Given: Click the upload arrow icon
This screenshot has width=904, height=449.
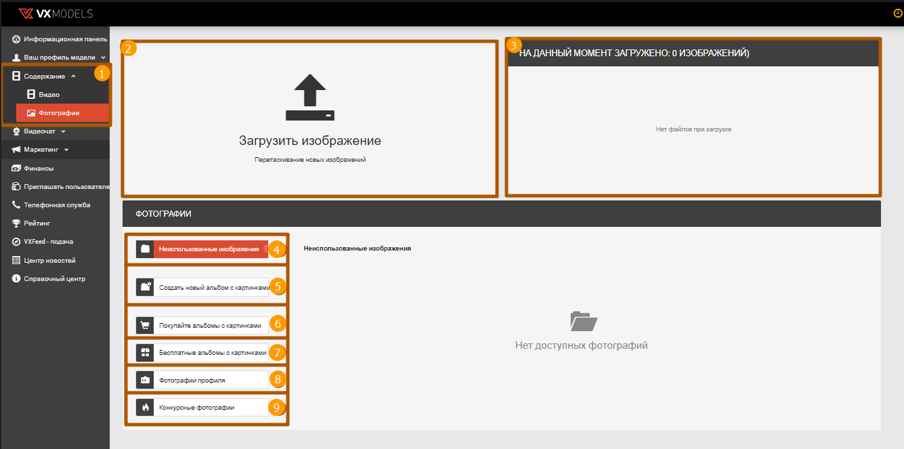Looking at the screenshot, I should (x=309, y=98).
